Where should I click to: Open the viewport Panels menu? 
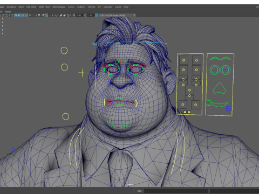8,12
